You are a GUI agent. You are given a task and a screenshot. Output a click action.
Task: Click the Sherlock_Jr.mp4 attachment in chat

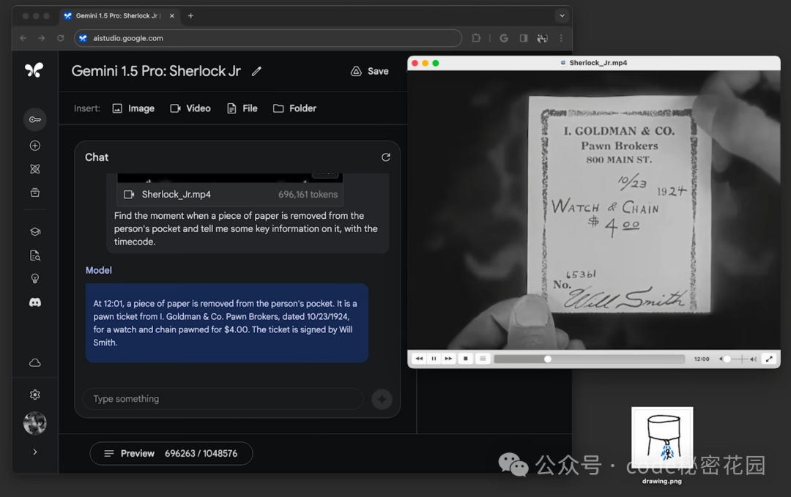click(x=230, y=195)
